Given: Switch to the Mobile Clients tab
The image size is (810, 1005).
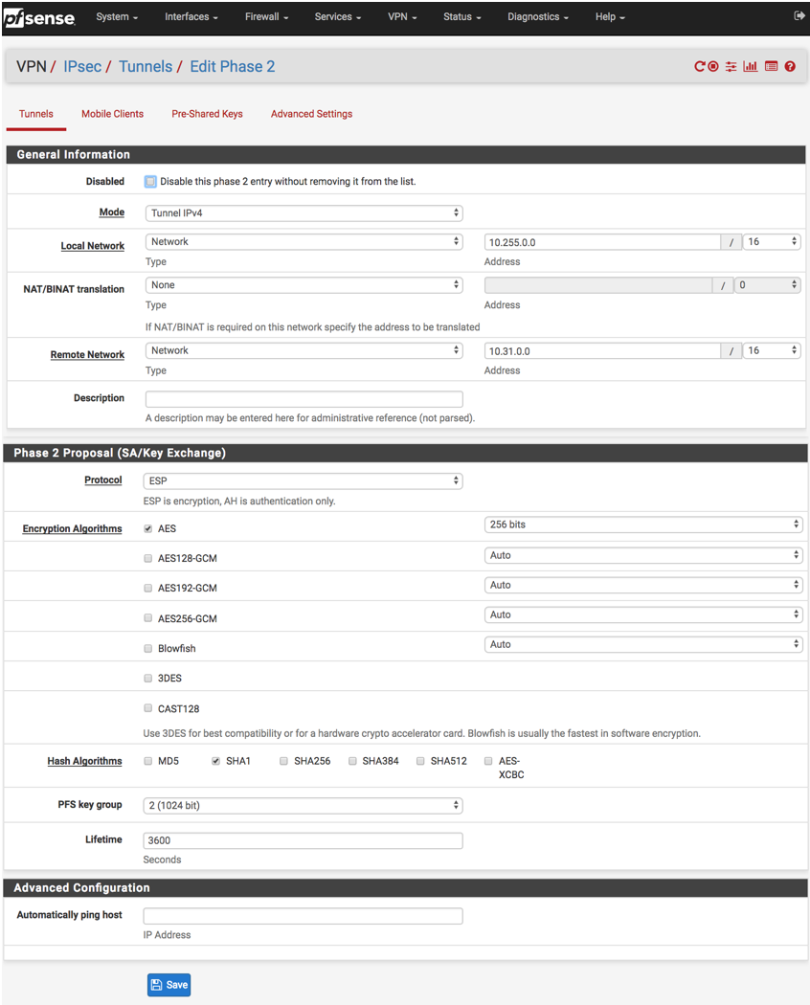Looking at the screenshot, I should pyautogui.click(x=112, y=113).
